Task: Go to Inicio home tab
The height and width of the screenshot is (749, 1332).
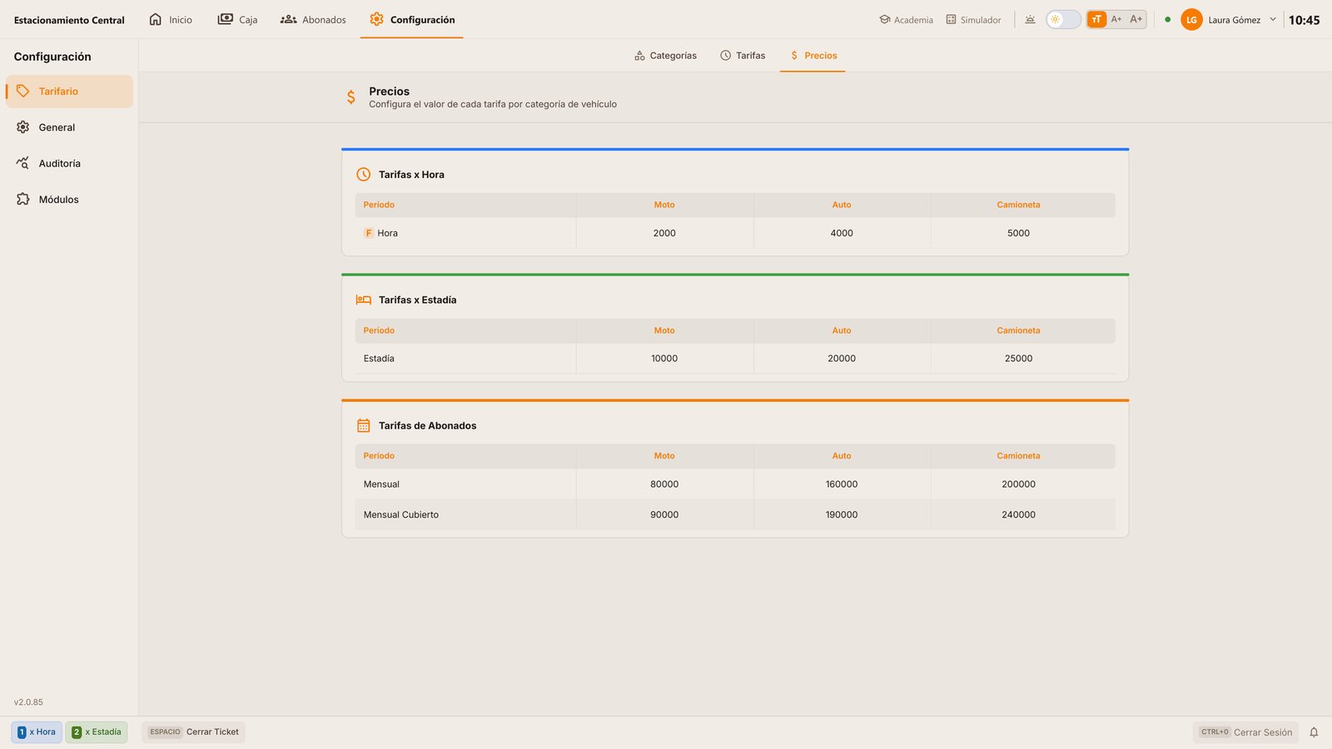Action: (171, 19)
